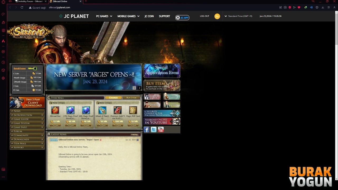This screenshot has height=190, width=338.
Task: Click Wheel of Fate item icon
Action: (x=102, y=110)
